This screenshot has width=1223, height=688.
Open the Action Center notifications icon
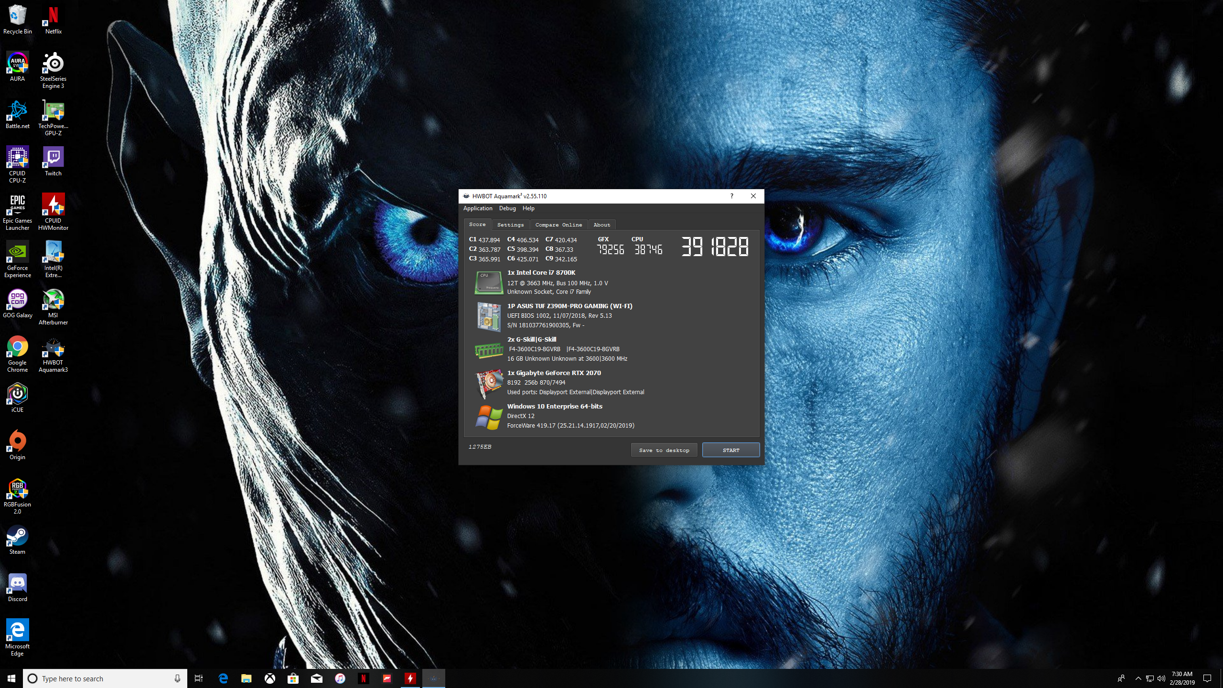point(1207,678)
